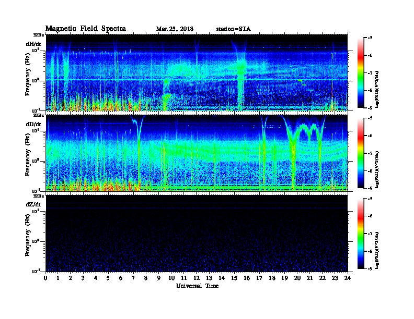Click hour tick label "9" on time axis
Image resolution: width=414 pixels, height=319 pixels.
click(x=159, y=278)
